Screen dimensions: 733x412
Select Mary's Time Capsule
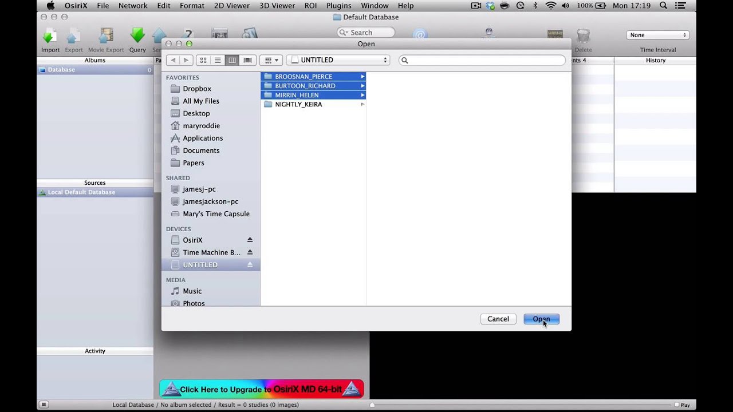click(x=216, y=214)
